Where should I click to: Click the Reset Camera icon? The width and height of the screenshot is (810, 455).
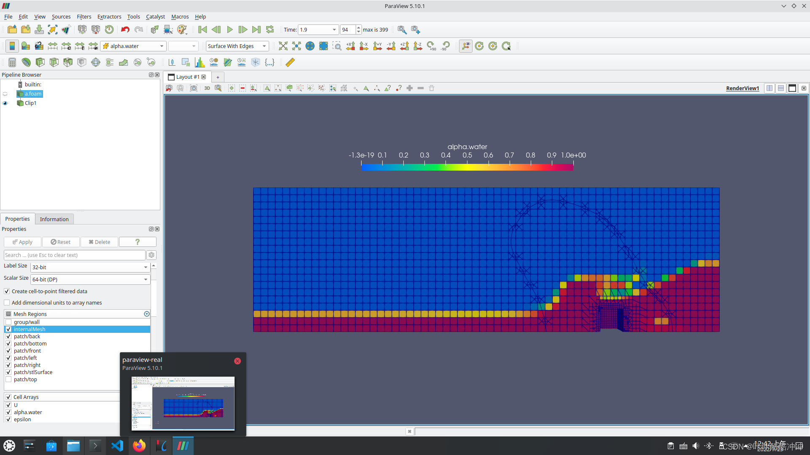coord(283,46)
